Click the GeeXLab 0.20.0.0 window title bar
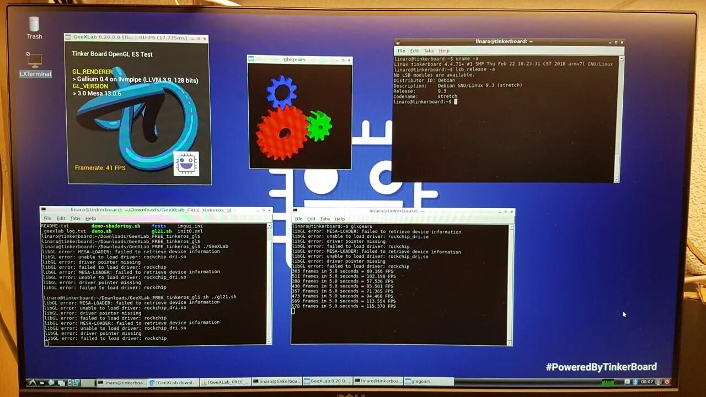706x397 pixels. (x=137, y=37)
